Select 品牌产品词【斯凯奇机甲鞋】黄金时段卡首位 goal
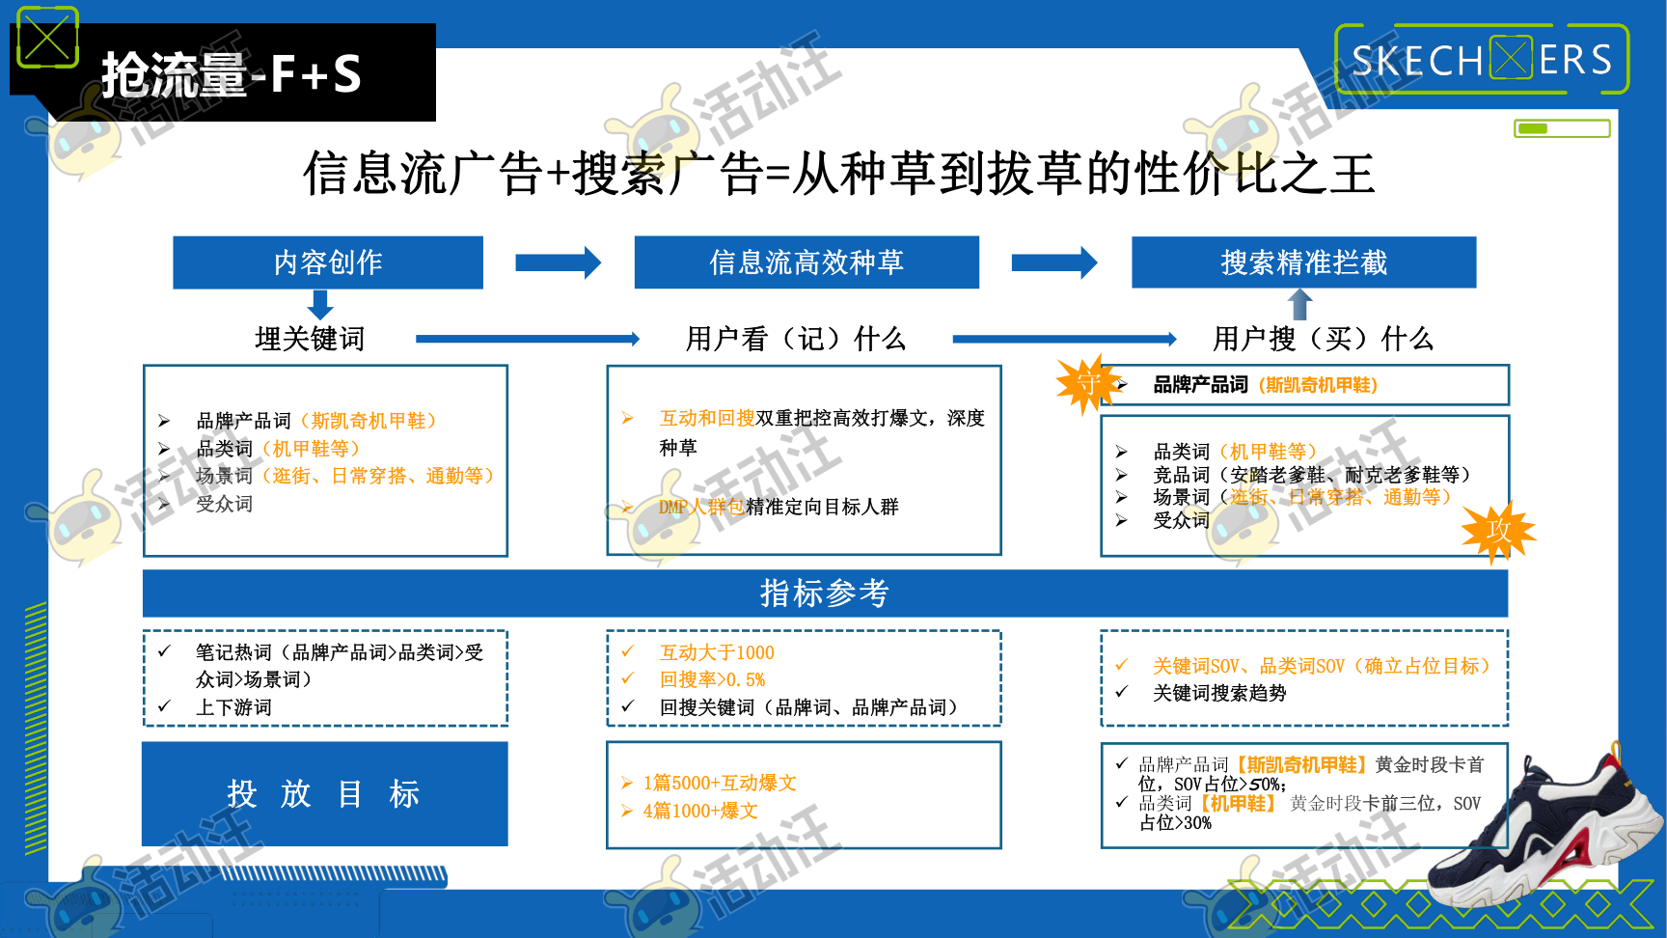The image size is (1667, 938). pyautogui.click(x=1311, y=774)
